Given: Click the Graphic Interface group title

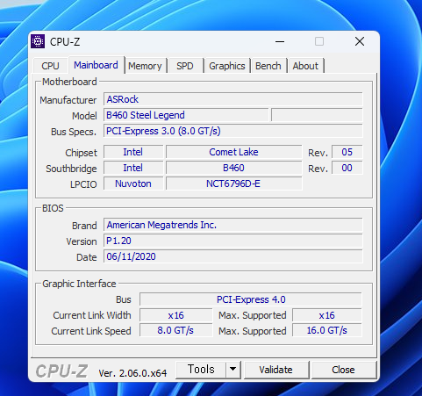Looking at the screenshot, I should coord(79,284).
